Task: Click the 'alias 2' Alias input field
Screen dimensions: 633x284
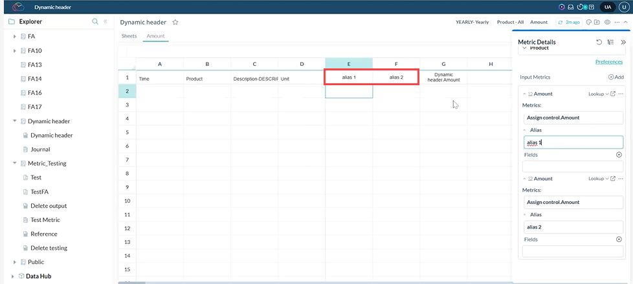Action: click(573, 227)
